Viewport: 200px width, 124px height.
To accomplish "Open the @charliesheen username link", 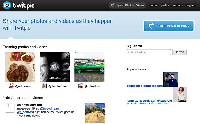I will (58, 87).
